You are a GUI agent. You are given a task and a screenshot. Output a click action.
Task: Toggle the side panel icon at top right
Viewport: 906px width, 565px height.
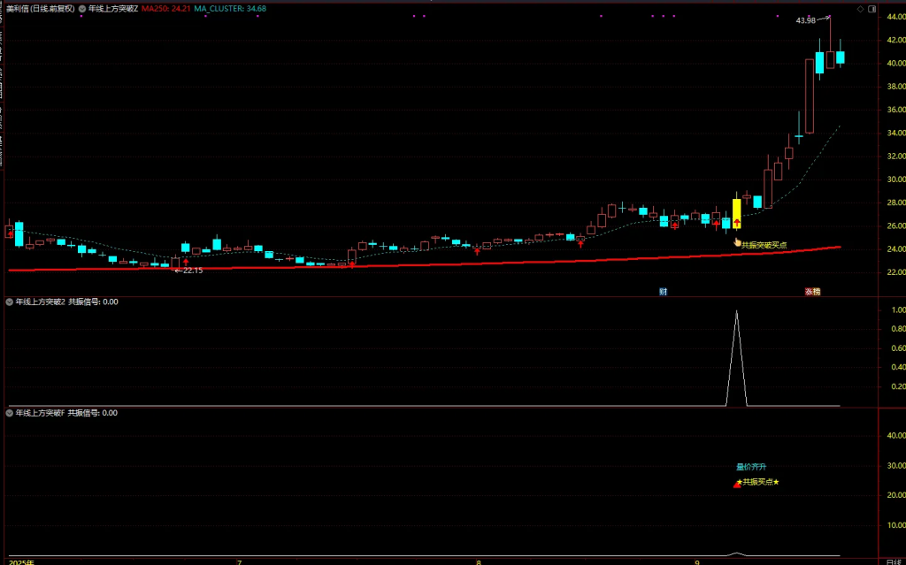873,8
